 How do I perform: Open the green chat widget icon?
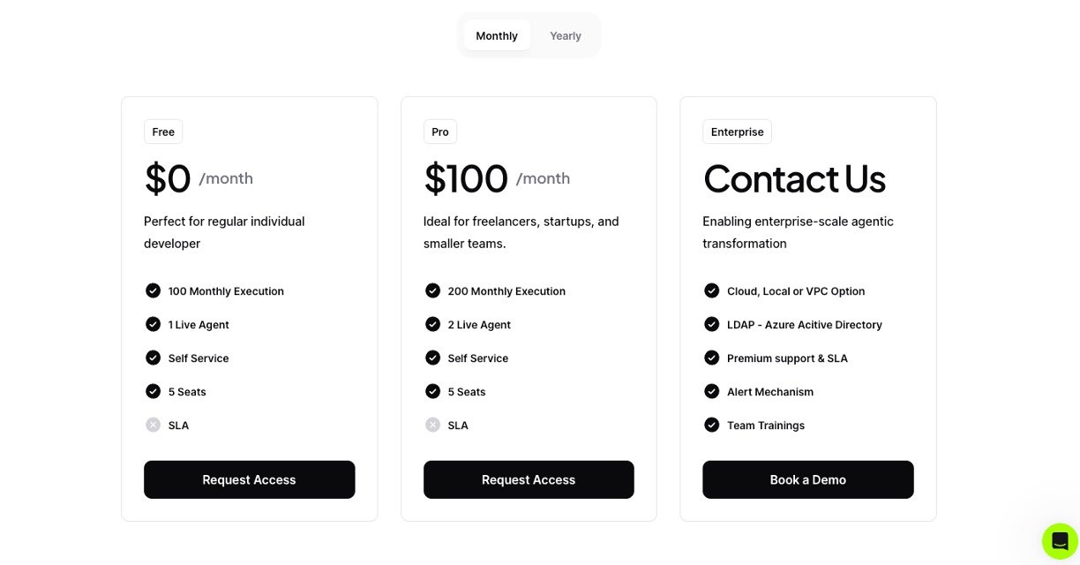(1060, 541)
